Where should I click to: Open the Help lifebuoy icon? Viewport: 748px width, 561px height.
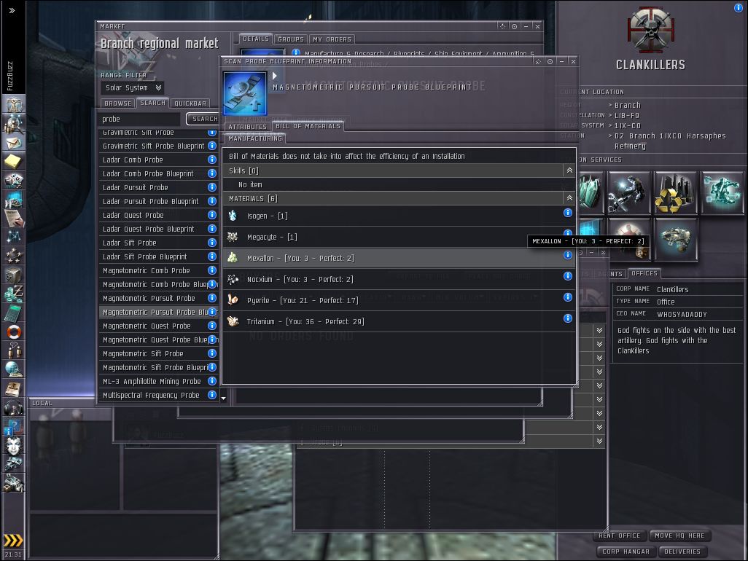13,331
